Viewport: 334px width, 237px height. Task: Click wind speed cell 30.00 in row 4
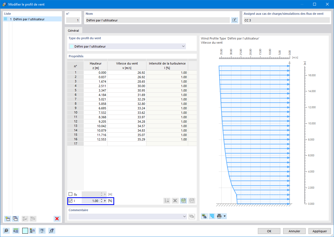[x=127, y=86]
